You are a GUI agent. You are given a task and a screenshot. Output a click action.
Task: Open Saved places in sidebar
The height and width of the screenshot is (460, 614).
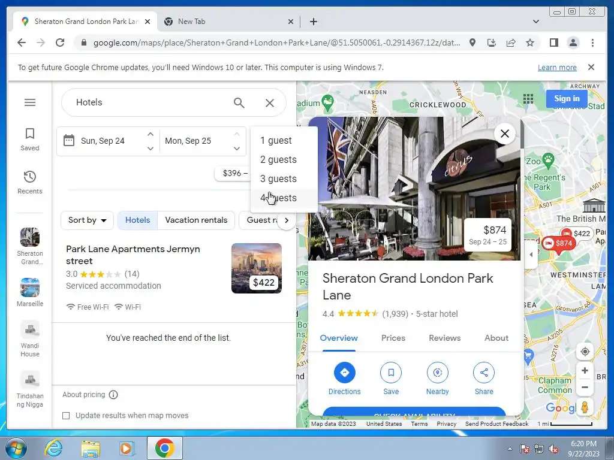[30, 139]
